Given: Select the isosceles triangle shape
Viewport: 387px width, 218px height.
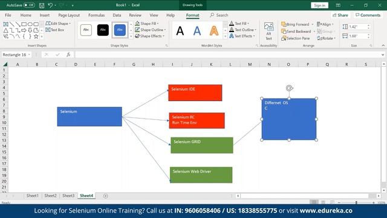Looking at the screenshot, I should (x=5, y=30).
